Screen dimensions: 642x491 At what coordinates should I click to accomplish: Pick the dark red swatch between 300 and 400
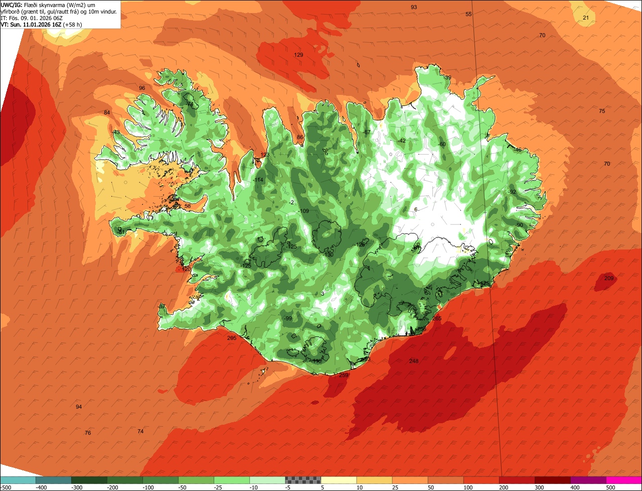(x=553, y=480)
